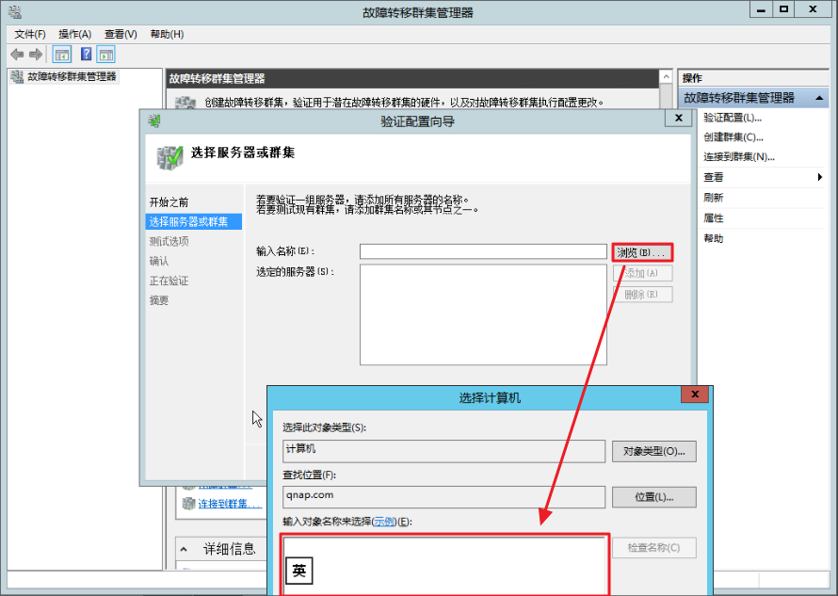Collapse the 详细信息 section chevron
This screenshot has height=596, width=838.
click(184, 549)
